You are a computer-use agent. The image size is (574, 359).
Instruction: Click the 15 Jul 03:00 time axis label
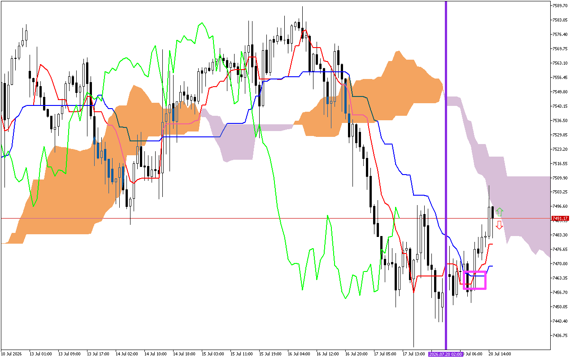pyautogui.click(x=213, y=354)
